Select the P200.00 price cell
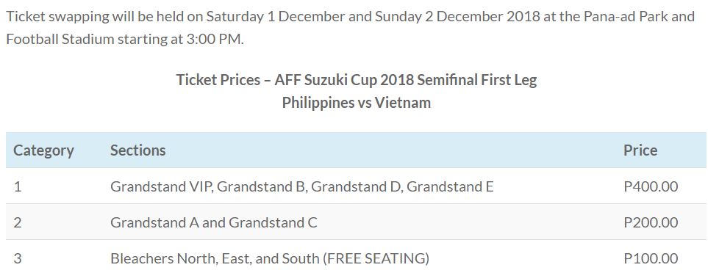The height and width of the screenshot is (273, 708). click(651, 222)
